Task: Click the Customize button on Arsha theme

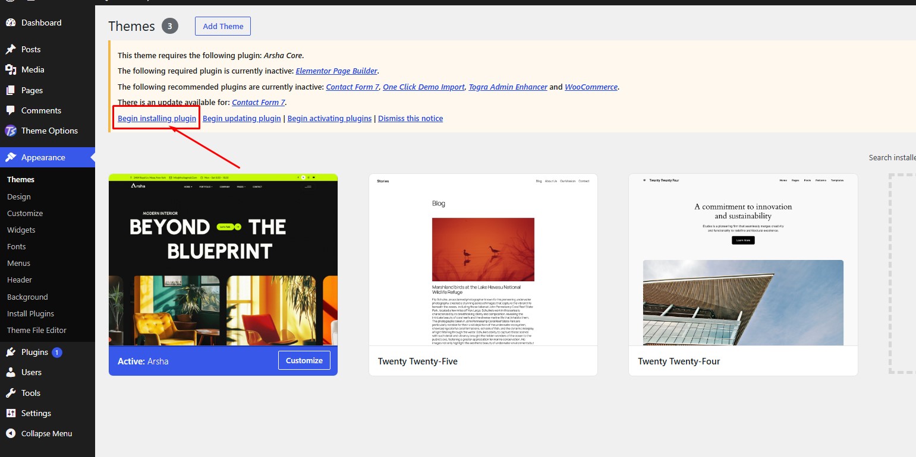Action: tap(304, 360)
